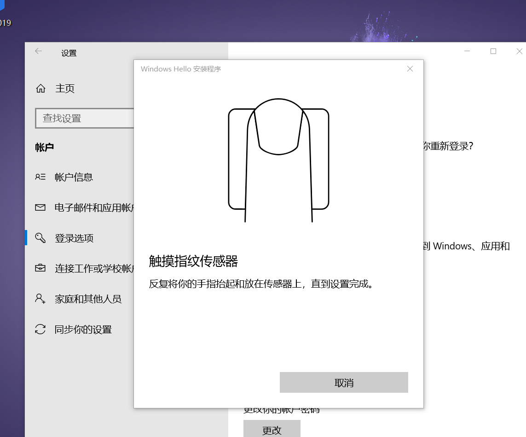
Task: Open the 主页 home page label
Action: [65, 89]
